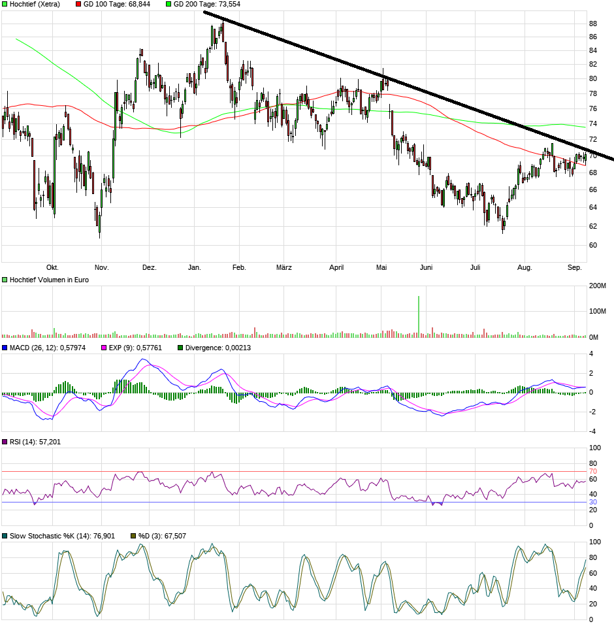Click the 100M volume axis value

click(x=597, y=312)
